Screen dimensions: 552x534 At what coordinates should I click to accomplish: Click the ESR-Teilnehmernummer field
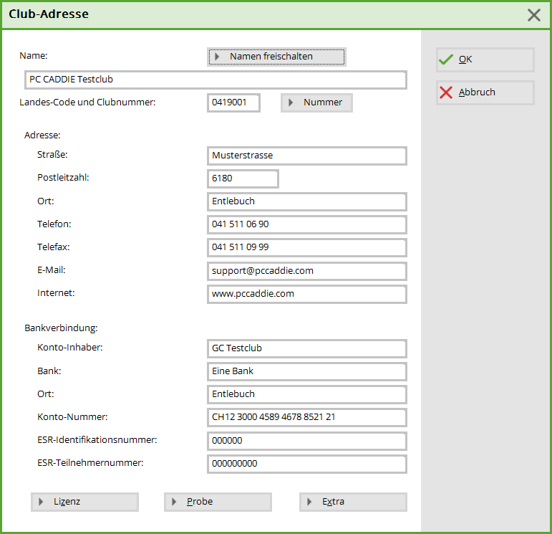[x=306, y=464]
